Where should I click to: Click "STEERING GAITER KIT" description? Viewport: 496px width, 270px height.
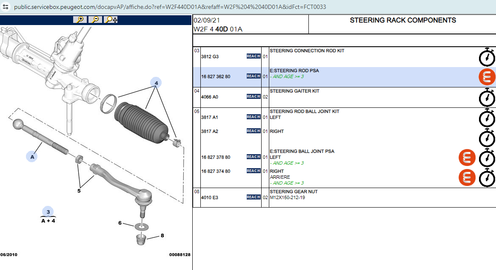click(294, 91)
